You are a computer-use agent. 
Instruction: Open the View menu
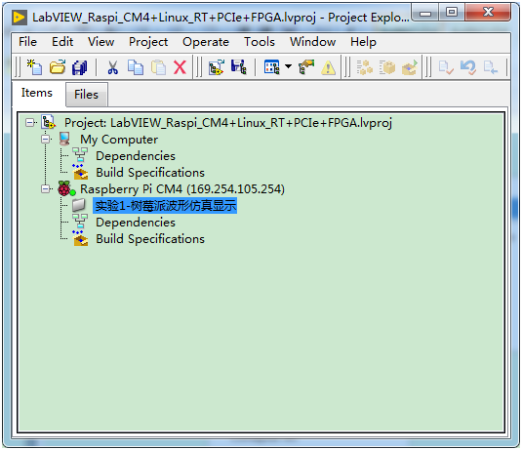point(100,42)
